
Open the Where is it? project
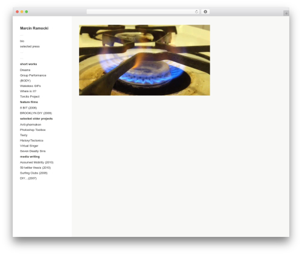[28, 91]
